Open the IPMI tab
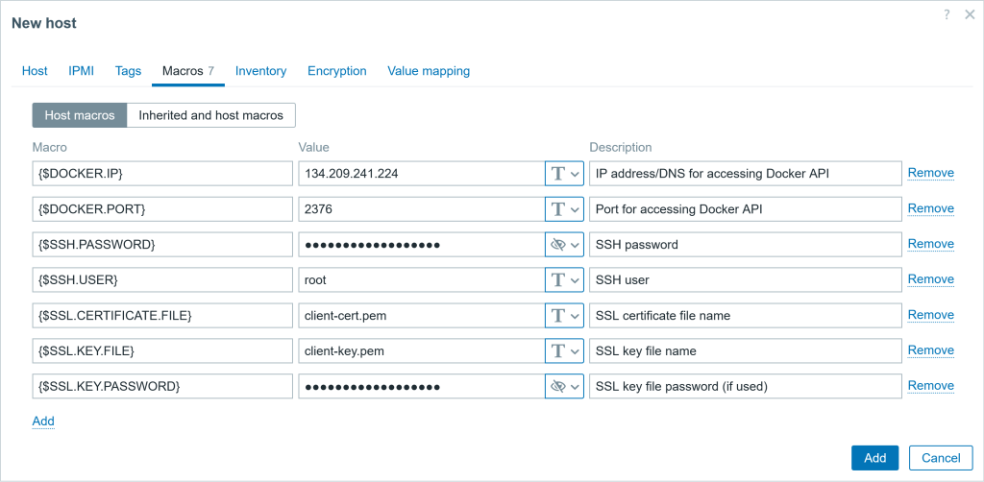Screen dimensions: 984x482 coord(81,71)
